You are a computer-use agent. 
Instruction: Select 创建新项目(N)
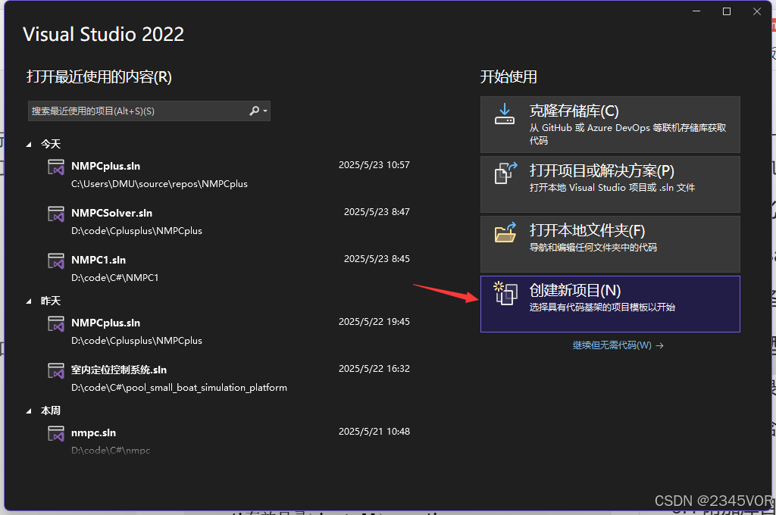pos(610,304)
